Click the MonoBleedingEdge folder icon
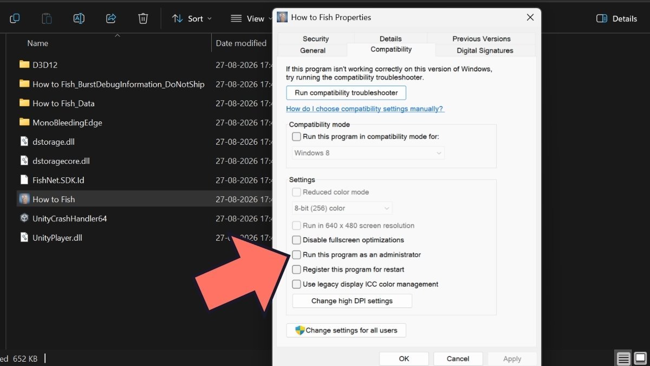 coord(24,123)
